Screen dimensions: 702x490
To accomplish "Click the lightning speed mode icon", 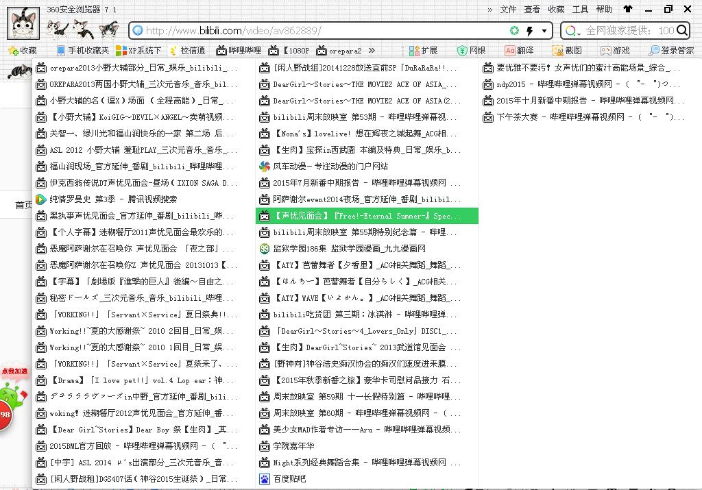I will click(x=530, y=30).
